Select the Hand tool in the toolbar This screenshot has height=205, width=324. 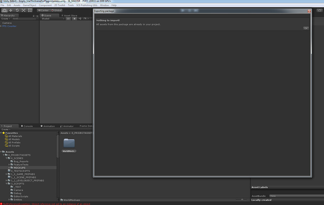pos(4,10)
